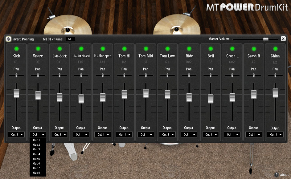291x179 pixels.
Task: Choose Out 8 in the open menu
Action: click(37, 173)
